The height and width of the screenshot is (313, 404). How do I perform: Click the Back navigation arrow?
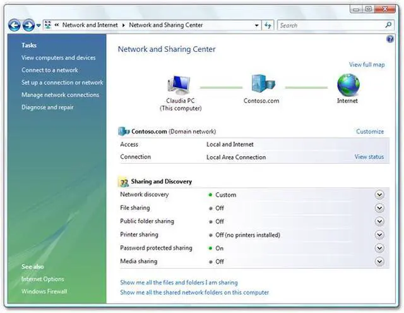click(15, 25)
